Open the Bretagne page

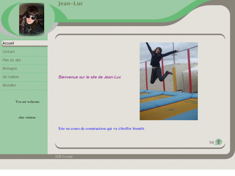10,68
